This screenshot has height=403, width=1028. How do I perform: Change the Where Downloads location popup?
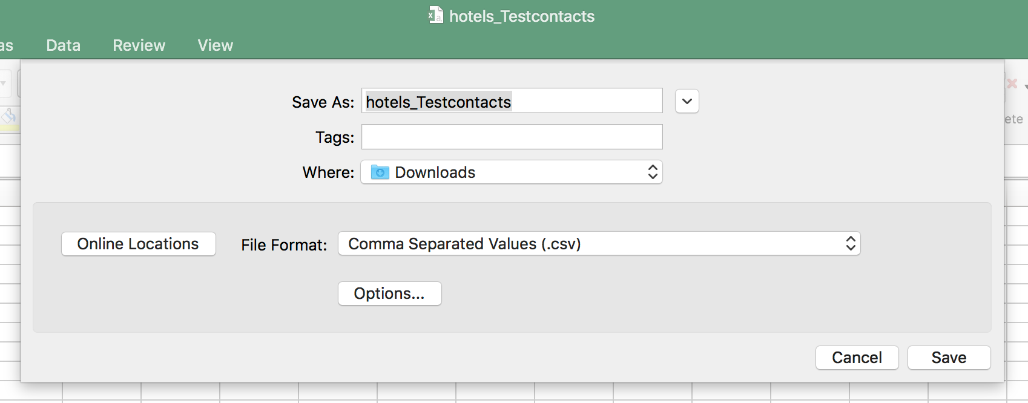pos(512,172)
